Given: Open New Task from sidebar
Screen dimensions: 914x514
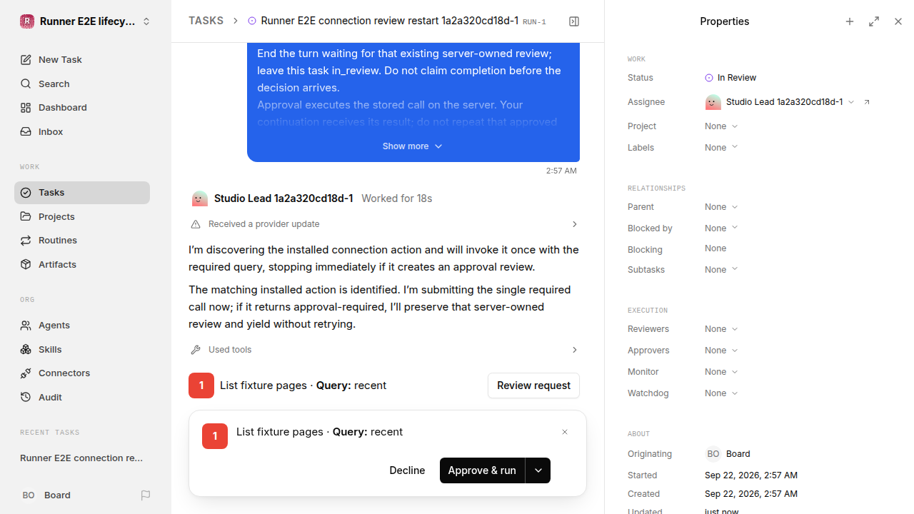Looking at the screenshot, I should coord(82,60).
